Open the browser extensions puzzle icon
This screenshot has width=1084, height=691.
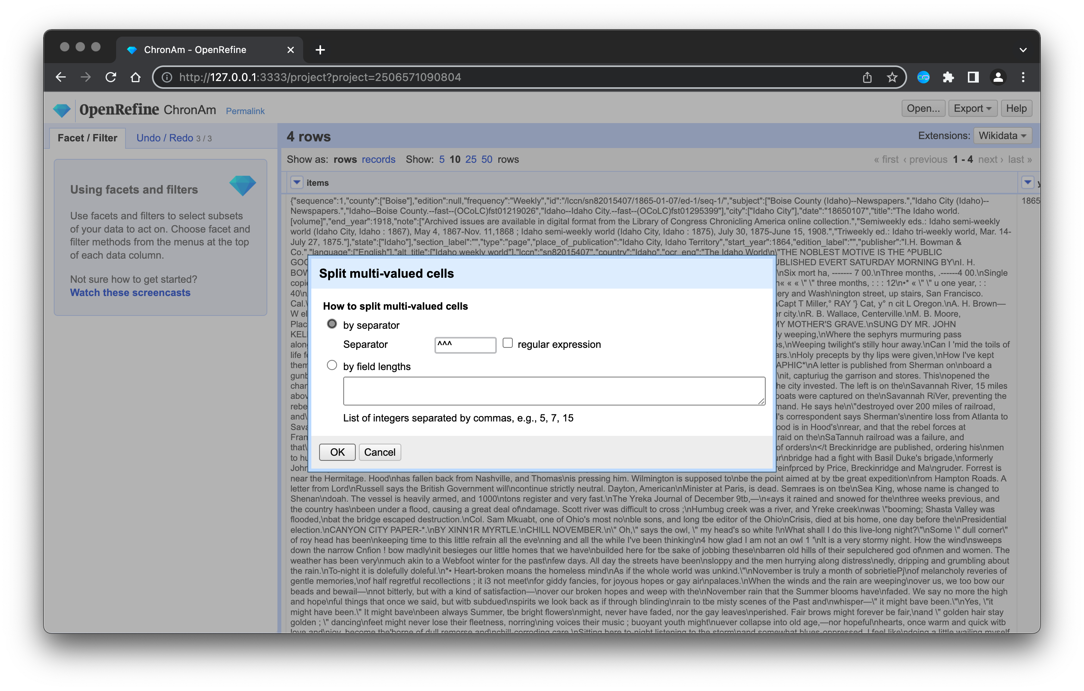[x=948, y=77]
